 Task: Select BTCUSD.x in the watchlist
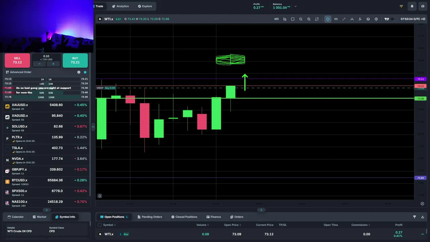(x=46, y=182)
